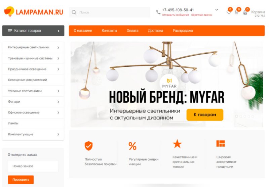
Task: Click the search magnifier icon
Action: pyautogui.click(x=74, y=12)
